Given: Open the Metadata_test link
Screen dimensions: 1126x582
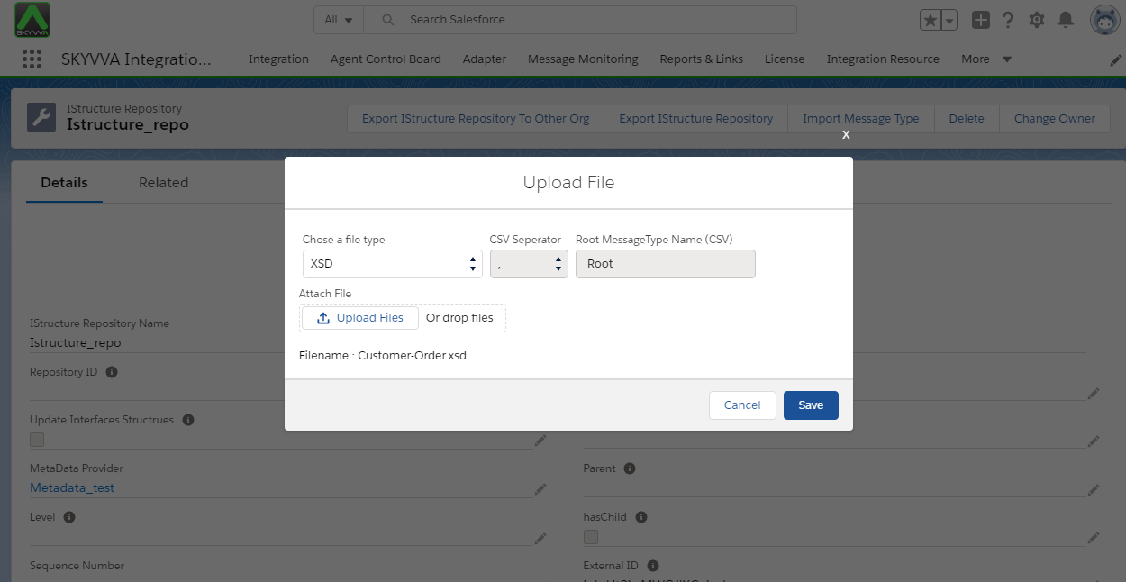Looking at the screenshot, I should coord(72,488).
